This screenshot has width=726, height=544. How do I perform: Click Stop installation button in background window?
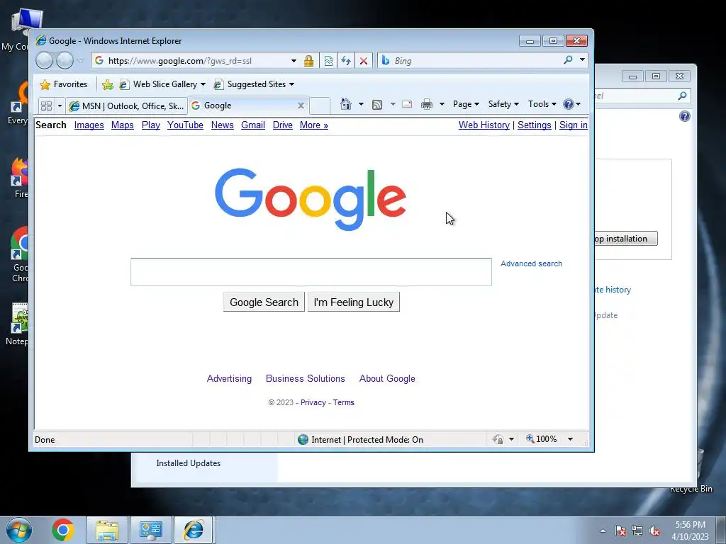[x=625, y=239]
